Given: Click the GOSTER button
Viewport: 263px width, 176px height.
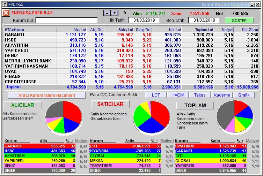Looking at the screenshot, I should coord(239,21).
